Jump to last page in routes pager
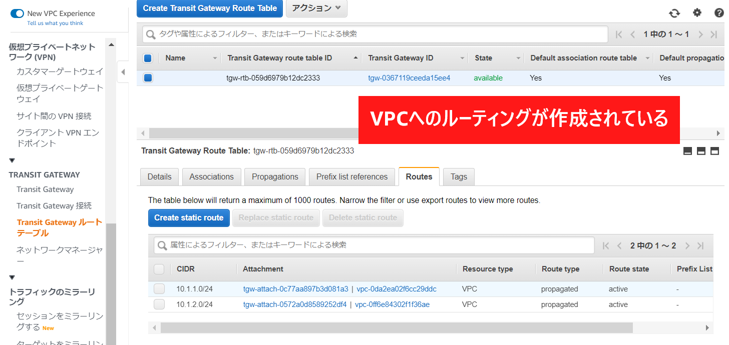The width and height of the screenshot is (729, 345). point(700,245)
